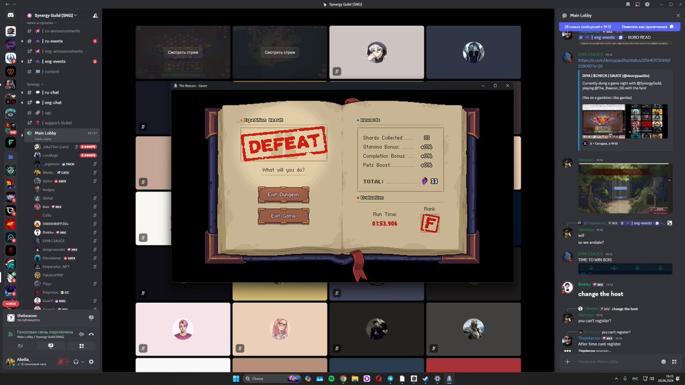Click stream icon next to thebeacon activity

(91, 317)
